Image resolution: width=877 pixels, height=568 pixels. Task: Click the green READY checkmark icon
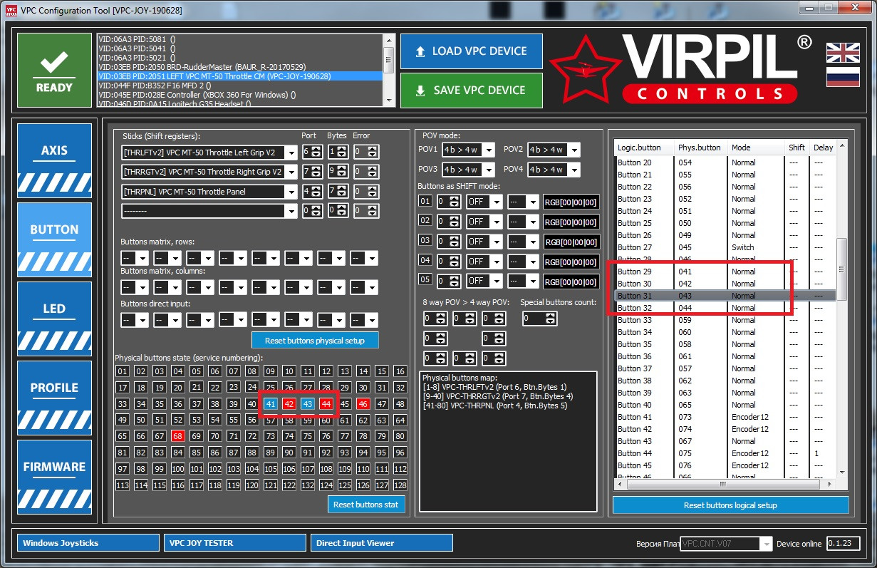(54, 70)
